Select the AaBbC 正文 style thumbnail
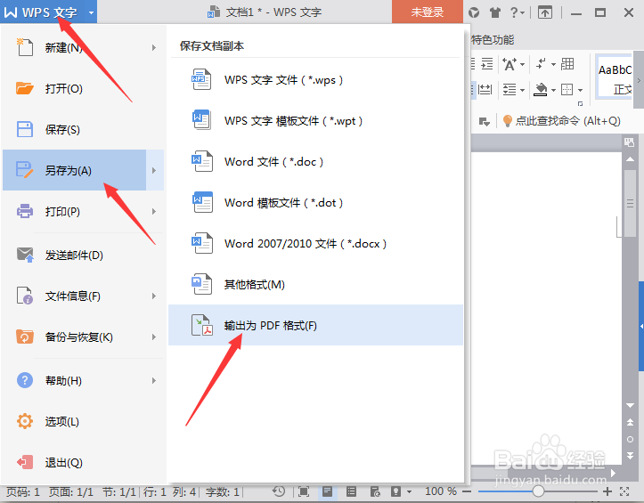 pyautogui.click(x=615, y=77)
